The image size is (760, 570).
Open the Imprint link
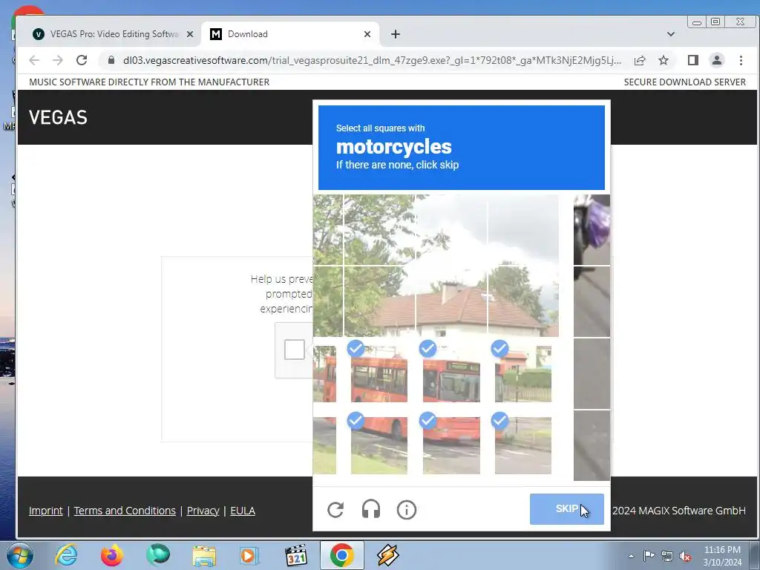coord(45,511)
